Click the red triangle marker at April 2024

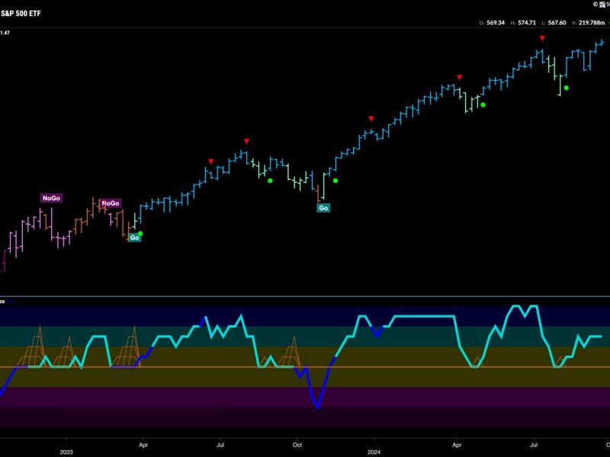pyautogui.click(x=460, y=78)
